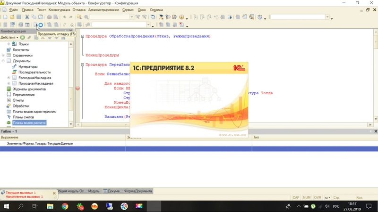Click the green Add button in configuration panel
The height and width of the screenshot is (212, 378).
pyautogui.click(x=22, y=38)
